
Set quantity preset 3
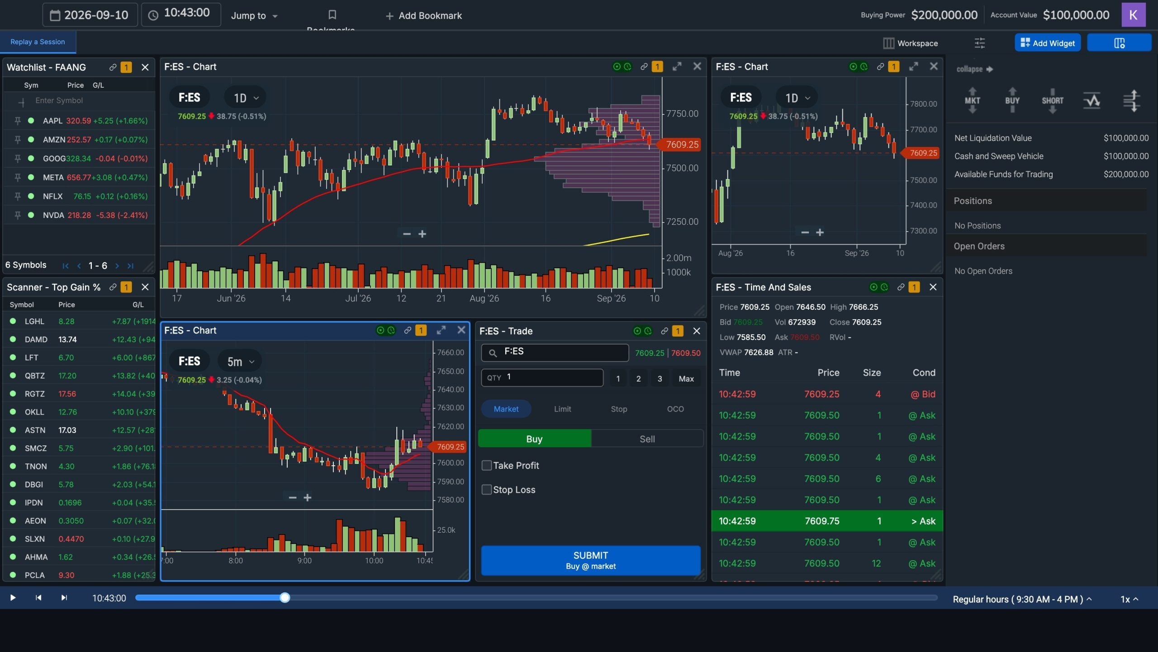pyautogui.click(x=660, y=378)
